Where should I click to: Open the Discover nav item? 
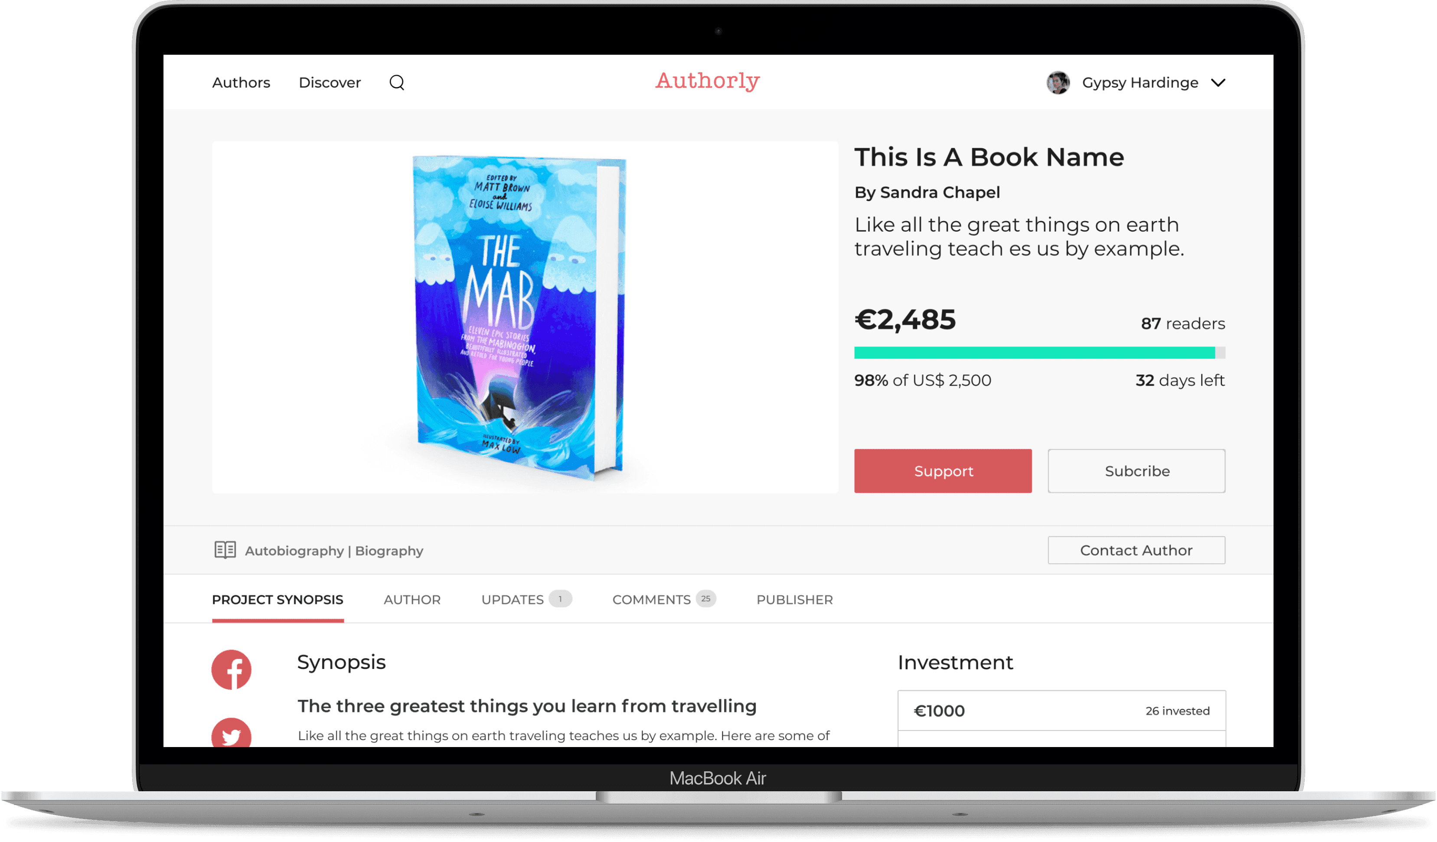(x=330, y=83)
